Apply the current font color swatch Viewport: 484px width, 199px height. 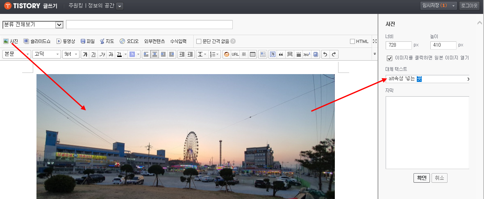point(119,54)
